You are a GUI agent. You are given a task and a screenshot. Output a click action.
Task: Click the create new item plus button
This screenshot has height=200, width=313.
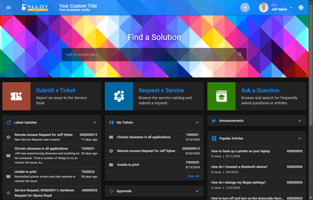pyautogui.click(x=245, y=7)
